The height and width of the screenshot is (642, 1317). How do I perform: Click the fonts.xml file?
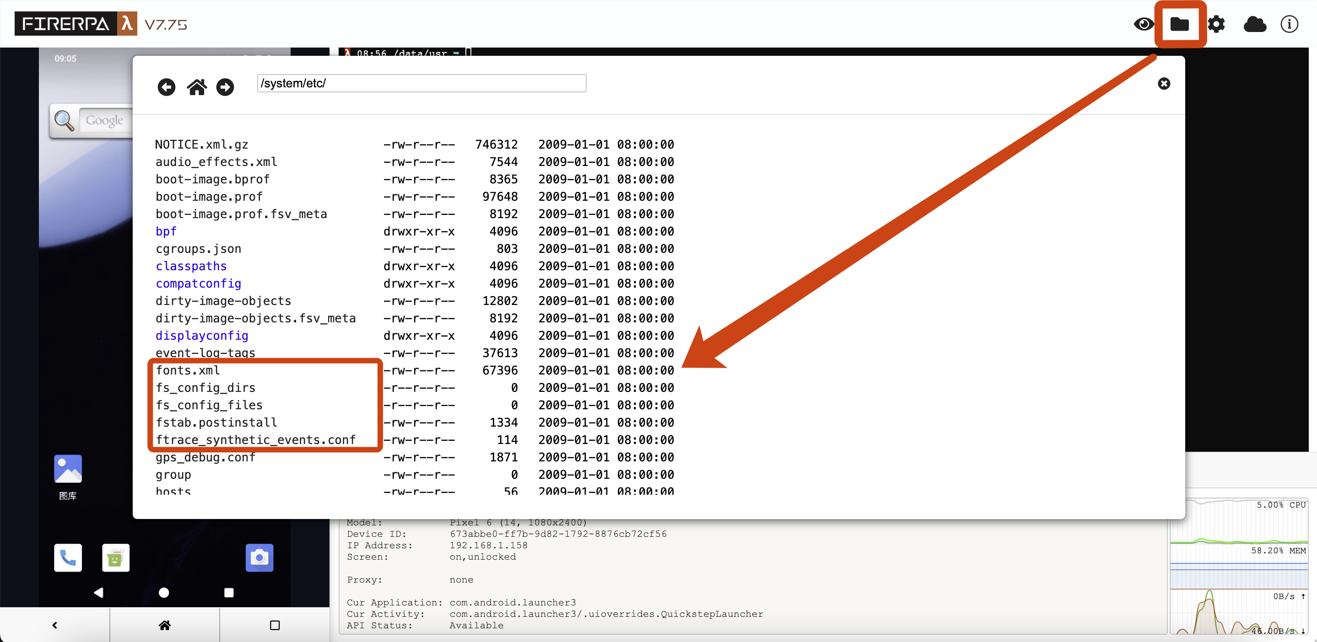tap(188, 370)
